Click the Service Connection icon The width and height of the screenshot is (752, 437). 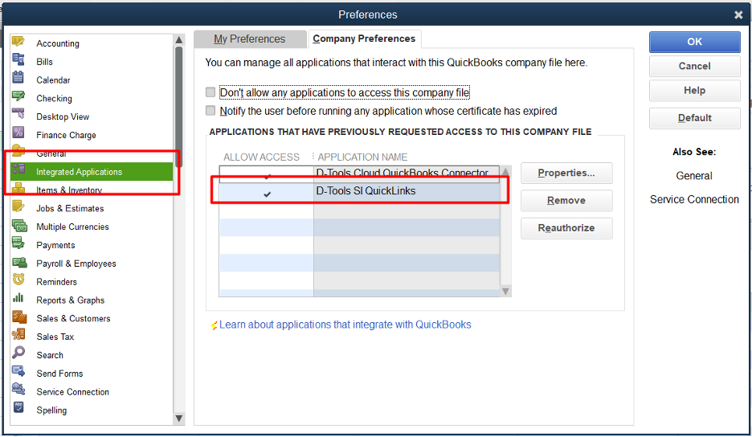[x=18, y=390]
